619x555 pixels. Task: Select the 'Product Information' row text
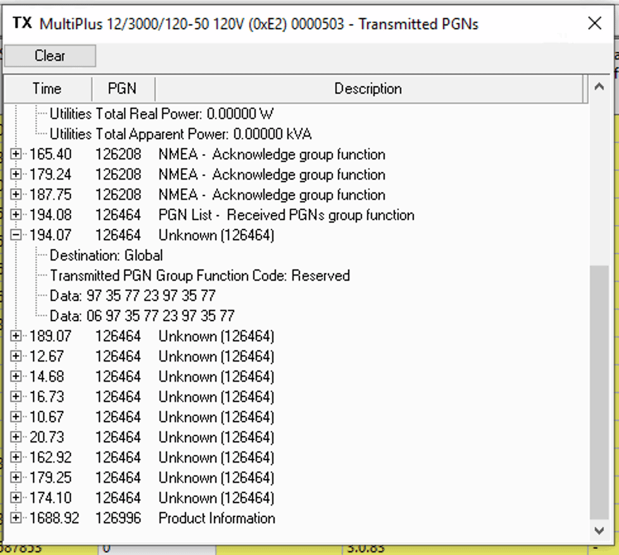[x=216, y=518]
